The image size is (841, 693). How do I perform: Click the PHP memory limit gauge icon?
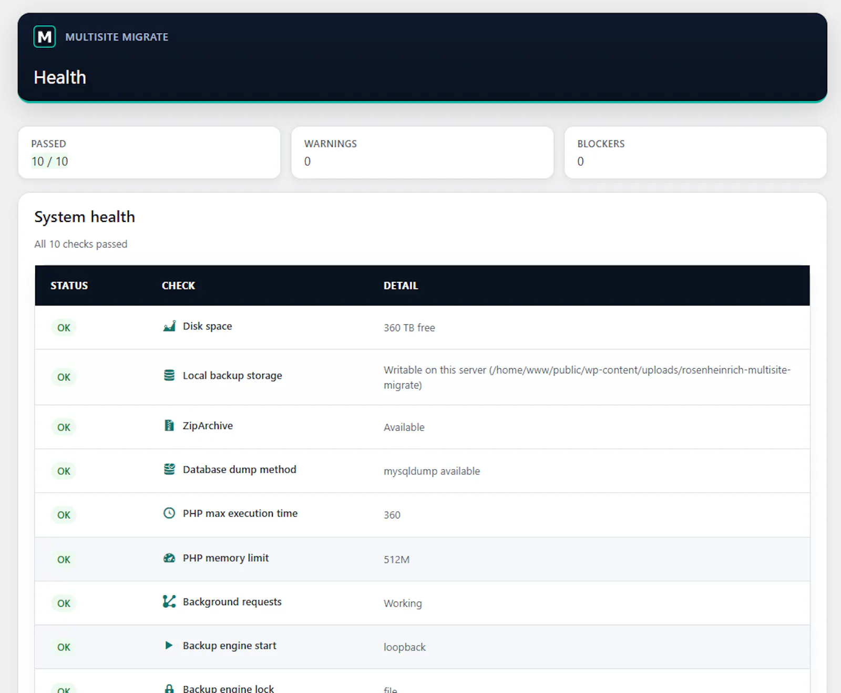point(169,558)
